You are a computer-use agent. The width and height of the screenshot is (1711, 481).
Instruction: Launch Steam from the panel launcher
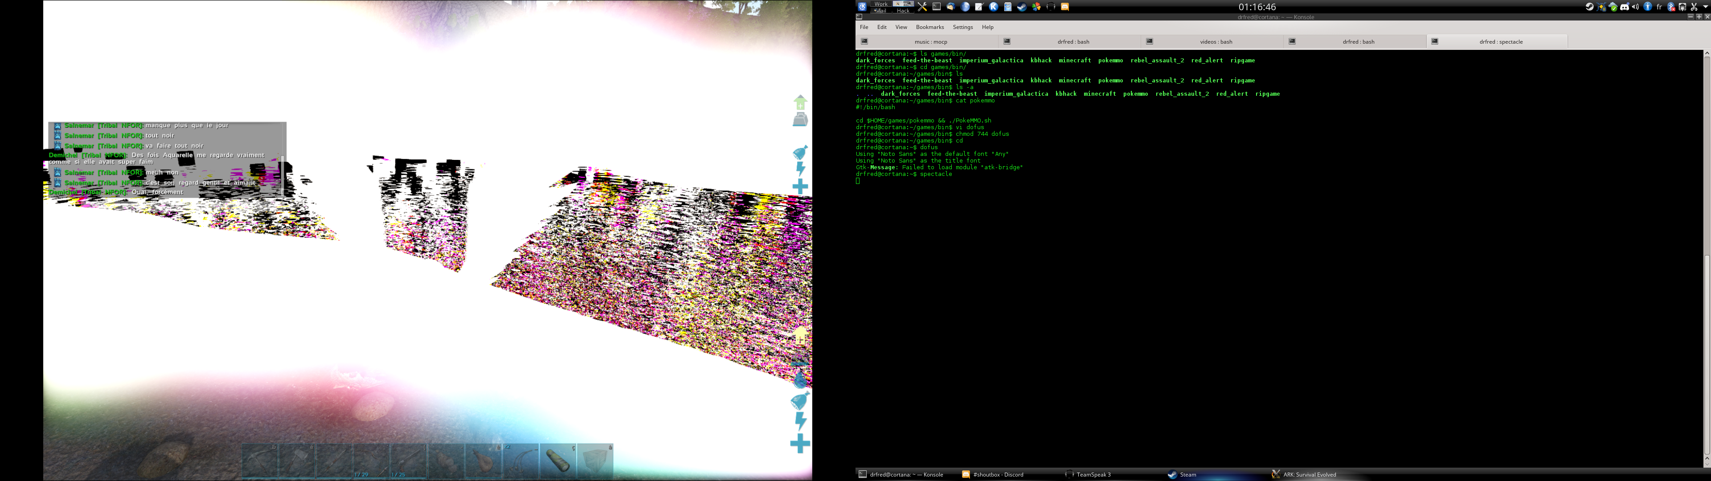pos(1022,7)
